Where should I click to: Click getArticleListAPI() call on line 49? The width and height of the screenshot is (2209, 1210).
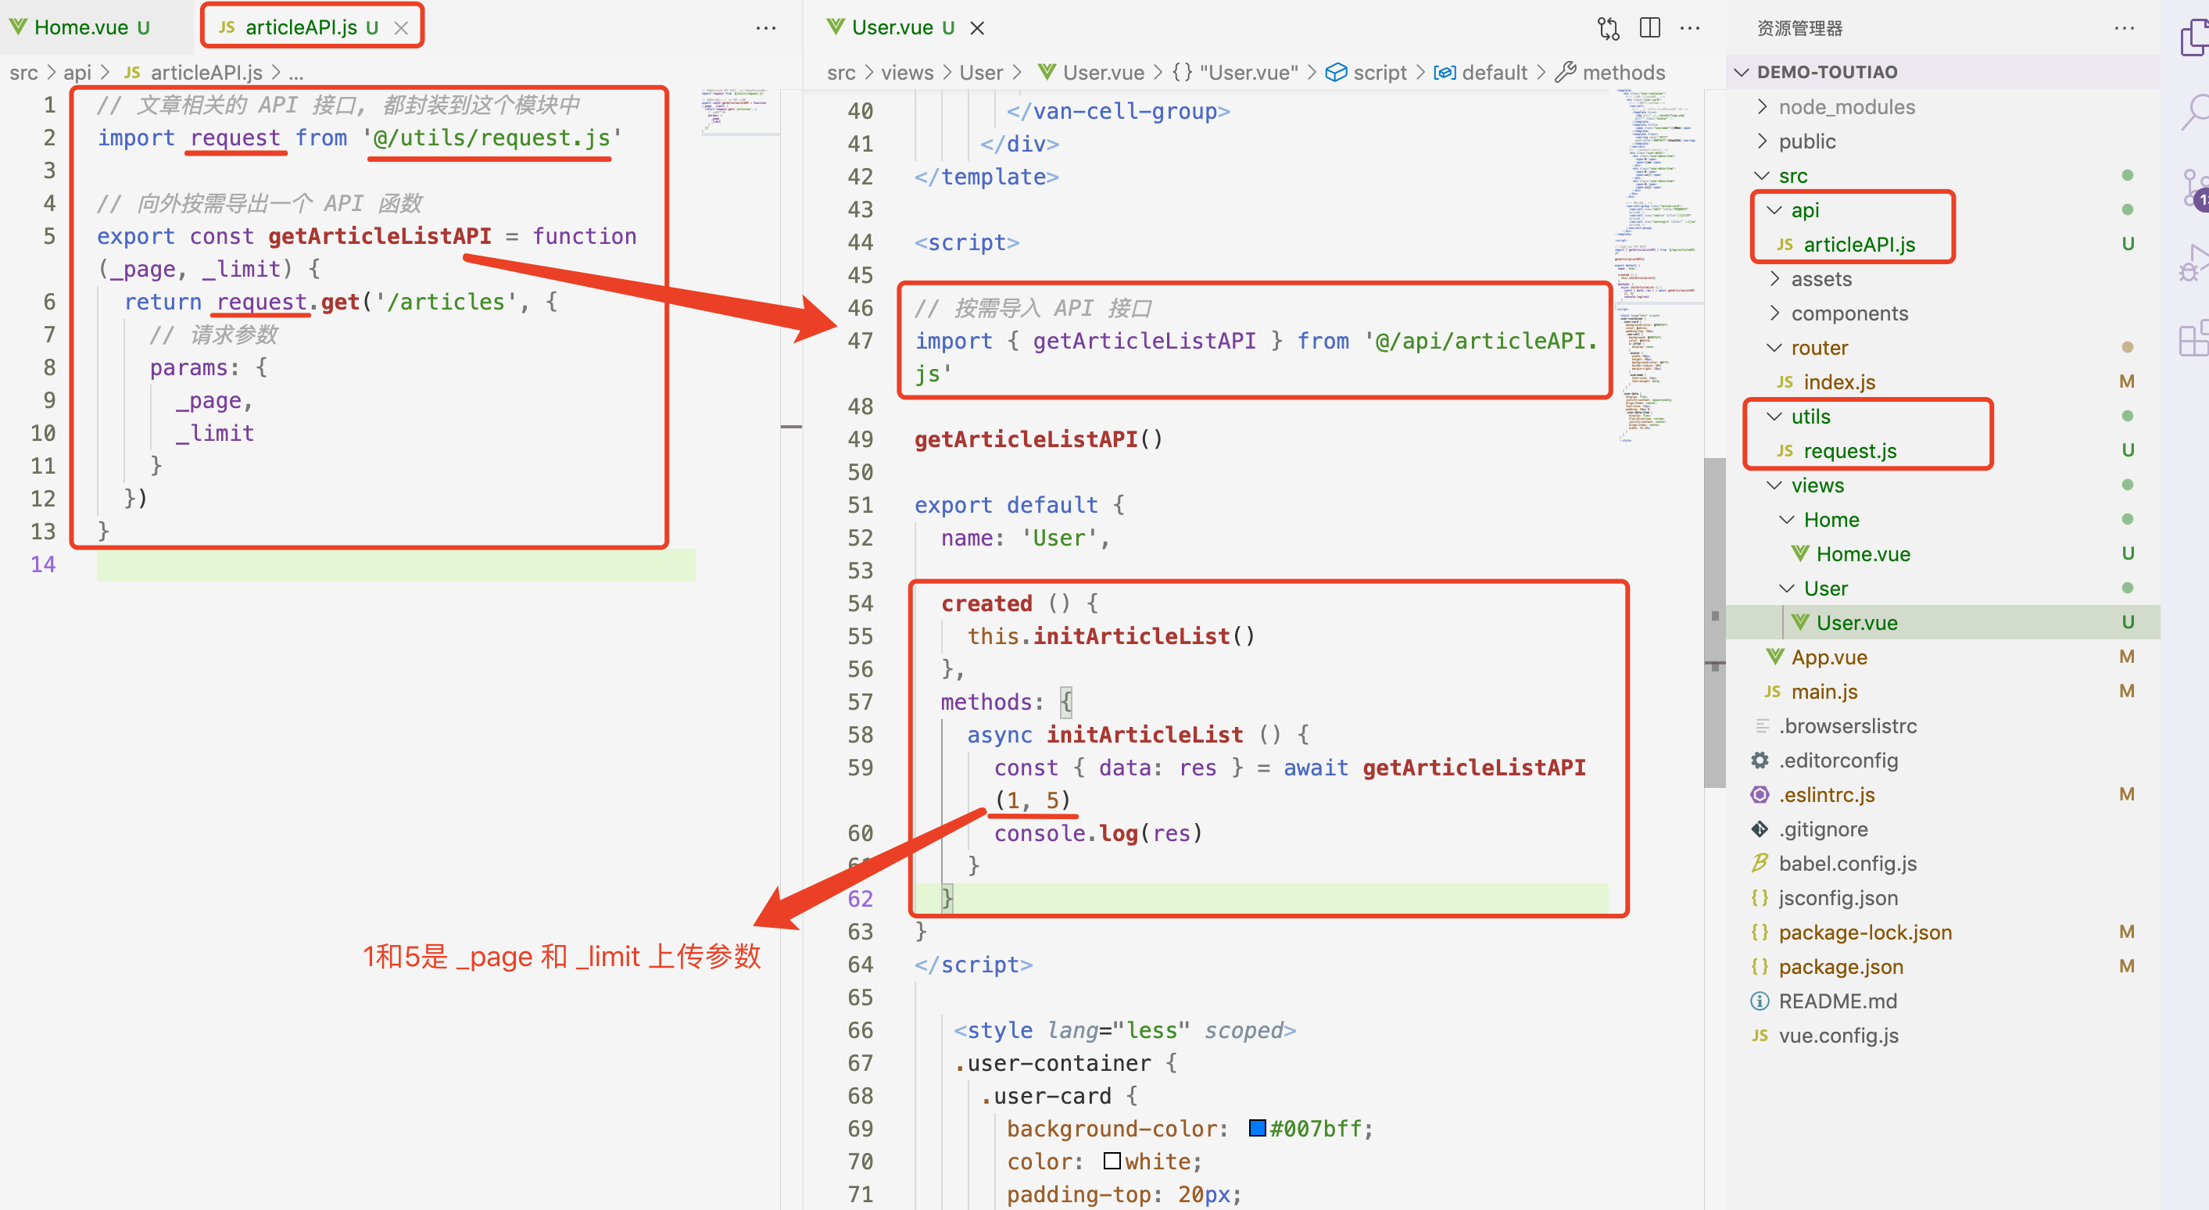[x=1037, y=439]
